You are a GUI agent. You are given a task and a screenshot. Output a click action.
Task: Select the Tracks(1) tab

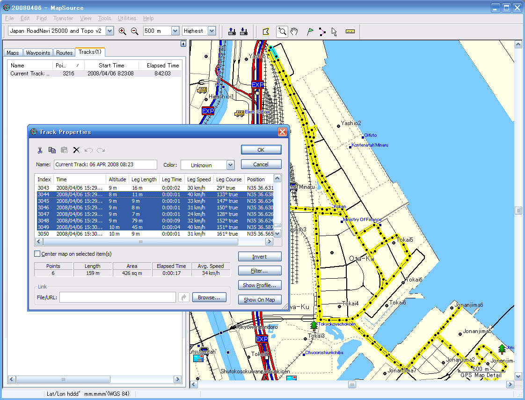point(90,52)
